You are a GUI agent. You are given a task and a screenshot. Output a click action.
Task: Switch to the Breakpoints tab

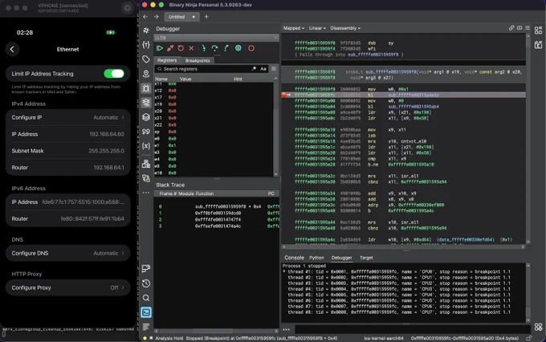198,60
